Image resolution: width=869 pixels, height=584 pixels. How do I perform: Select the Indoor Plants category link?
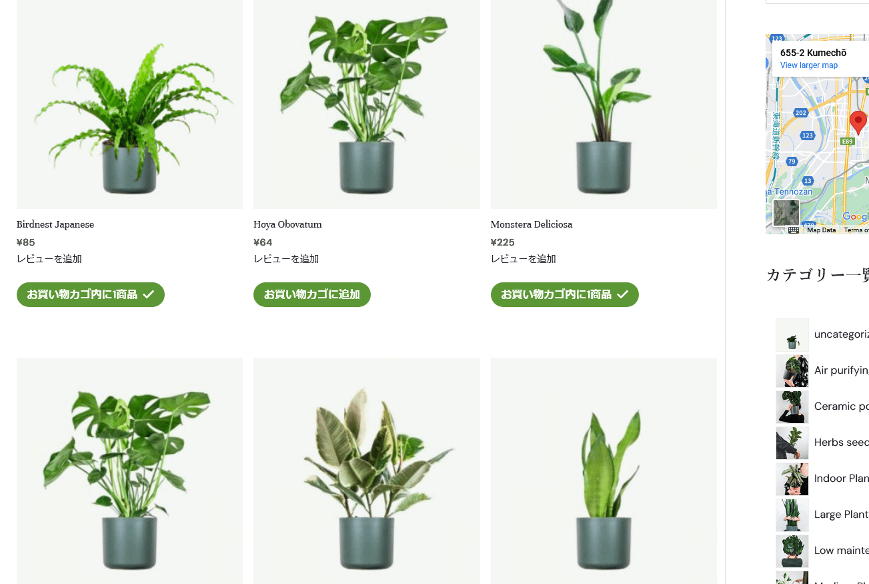coord(842,479)
